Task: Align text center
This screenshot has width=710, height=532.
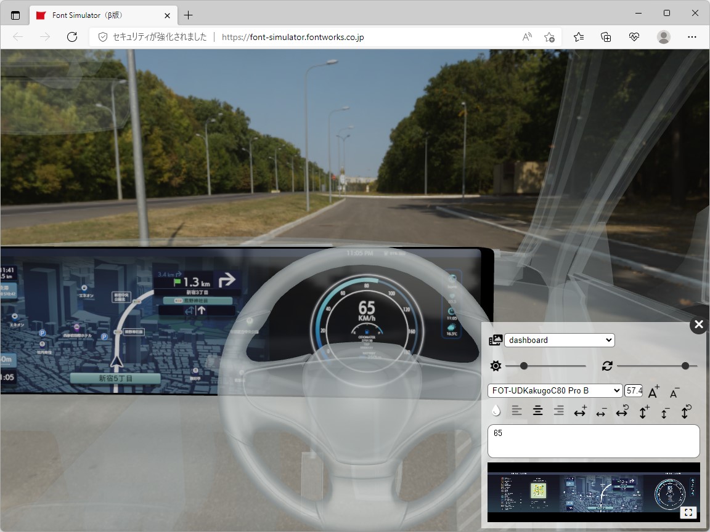Action: [537, 411]
